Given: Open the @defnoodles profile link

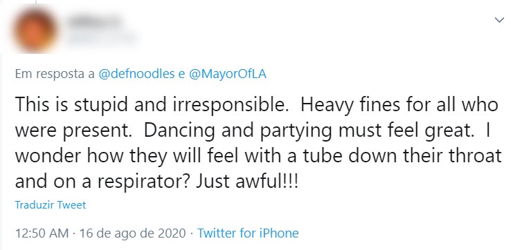Looking at the screenshot, I should [136, 74].
